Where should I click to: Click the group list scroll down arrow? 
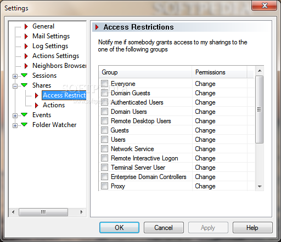[x=260, y=186]
